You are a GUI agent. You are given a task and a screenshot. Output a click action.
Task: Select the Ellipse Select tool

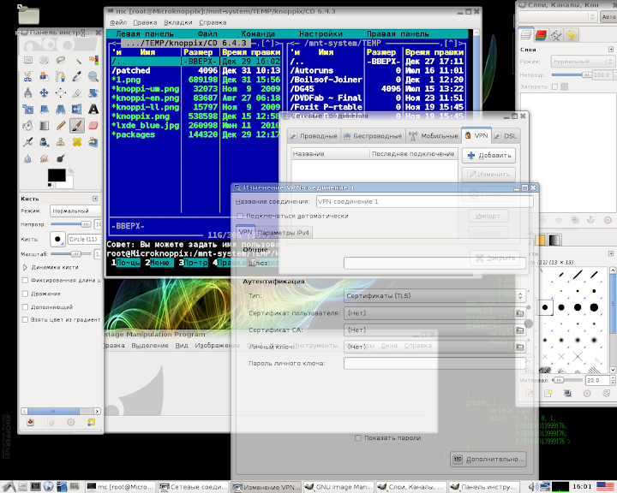coord(44,60)
